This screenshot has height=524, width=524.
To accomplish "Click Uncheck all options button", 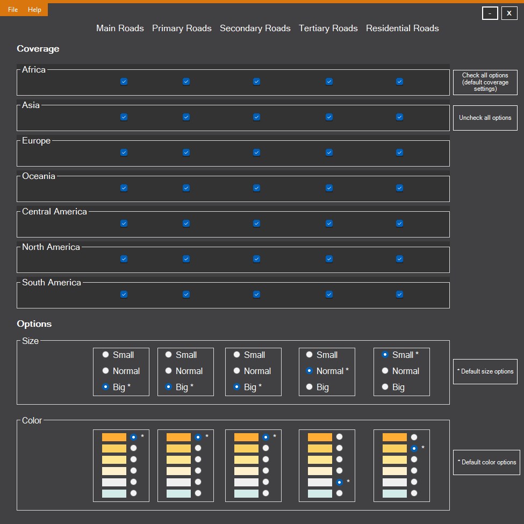I will (485, 118).
